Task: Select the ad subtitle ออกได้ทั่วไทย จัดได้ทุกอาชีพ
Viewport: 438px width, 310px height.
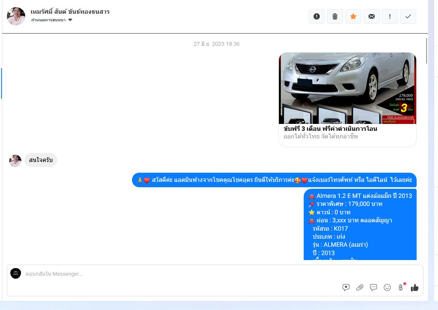Action: pos(320,137)
